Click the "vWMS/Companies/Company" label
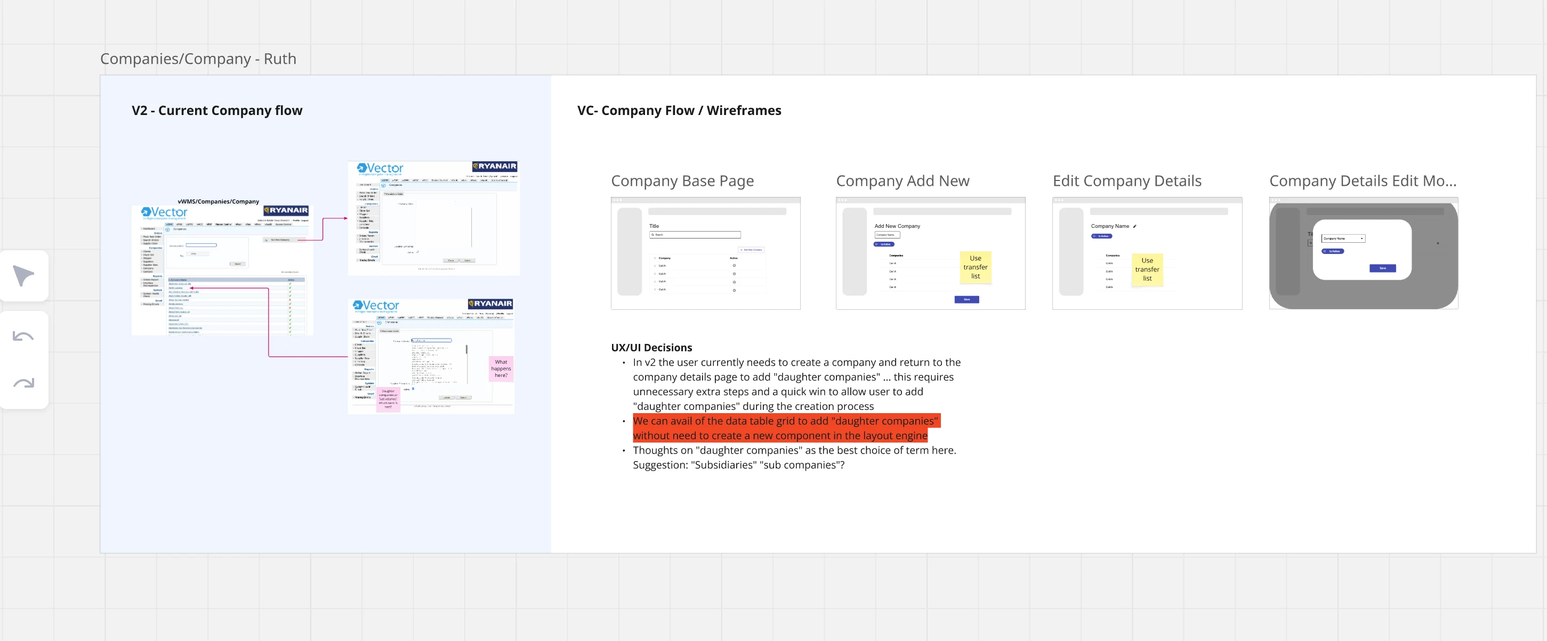This screenshot has width=1547, height=641. click(218, 201)
